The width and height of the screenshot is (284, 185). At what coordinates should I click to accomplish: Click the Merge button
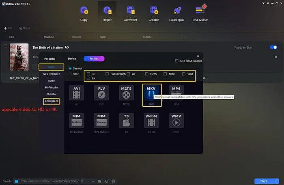tap(25, 28)
